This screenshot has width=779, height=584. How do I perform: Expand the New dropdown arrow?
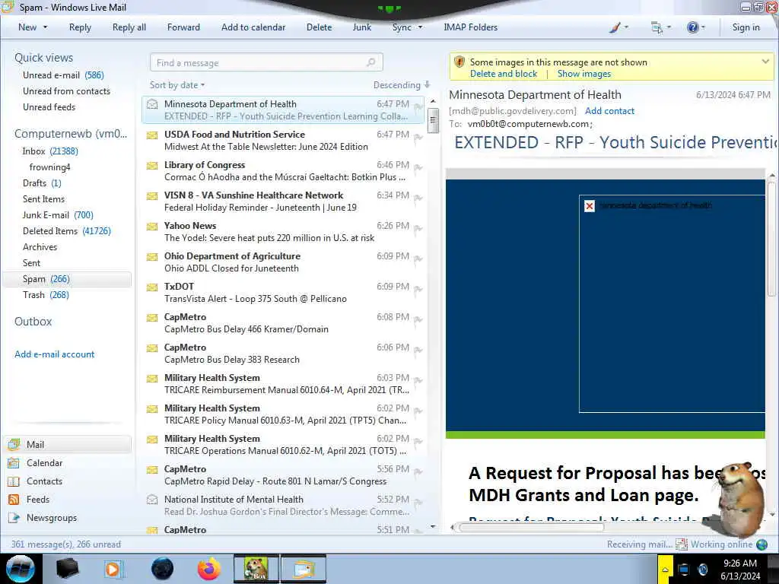45,27
